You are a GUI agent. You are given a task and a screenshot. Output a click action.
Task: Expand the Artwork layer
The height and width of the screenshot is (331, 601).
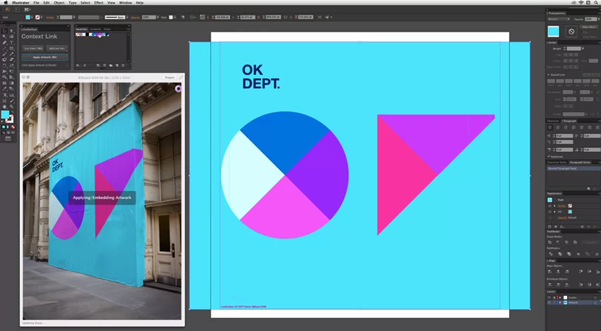coord(559,302)
